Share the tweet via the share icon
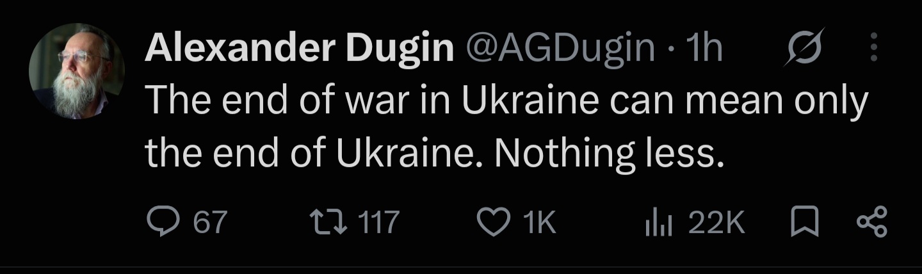922x274 pixels. (x=871, y=223)
